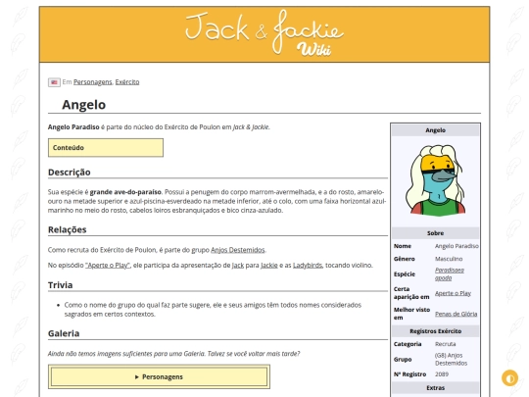Click the Angelo page title
The image size is (529, 397).
83,105
